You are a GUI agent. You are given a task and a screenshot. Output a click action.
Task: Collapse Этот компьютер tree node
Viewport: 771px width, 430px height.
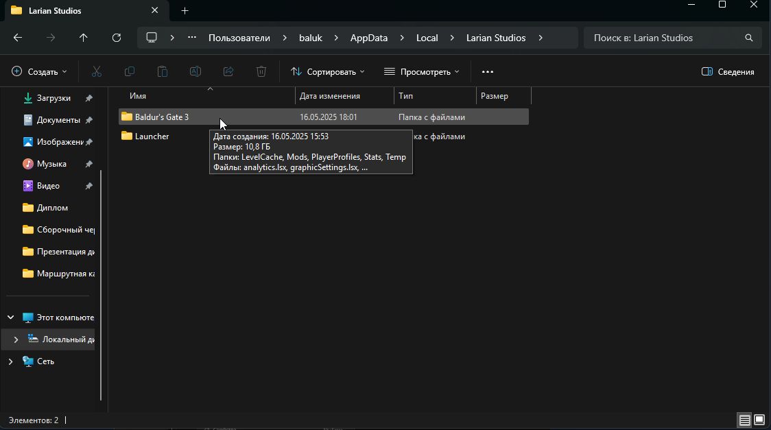[x=10, y=318]
